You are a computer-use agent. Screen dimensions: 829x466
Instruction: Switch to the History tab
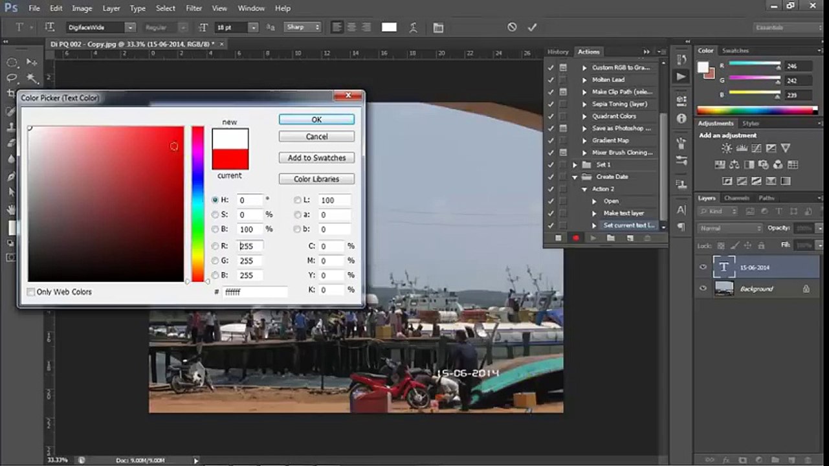(x=558, y=52)
